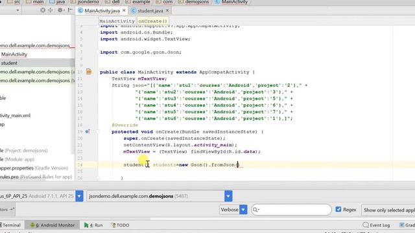Viewport: 415px width, 233px height.
Task: Open the TODO tool window
Action: click(121, 225)
